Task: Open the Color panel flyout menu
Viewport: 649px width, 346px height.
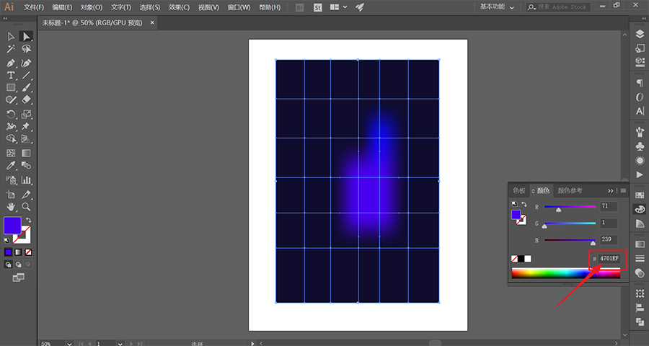Action: click(x=622, y=190)
